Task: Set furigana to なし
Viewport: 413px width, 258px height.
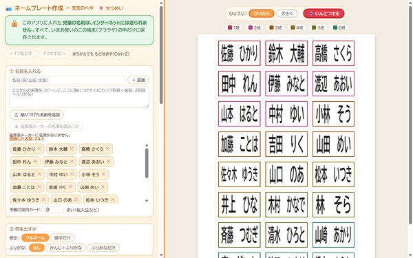Action: tap(36, 248)
